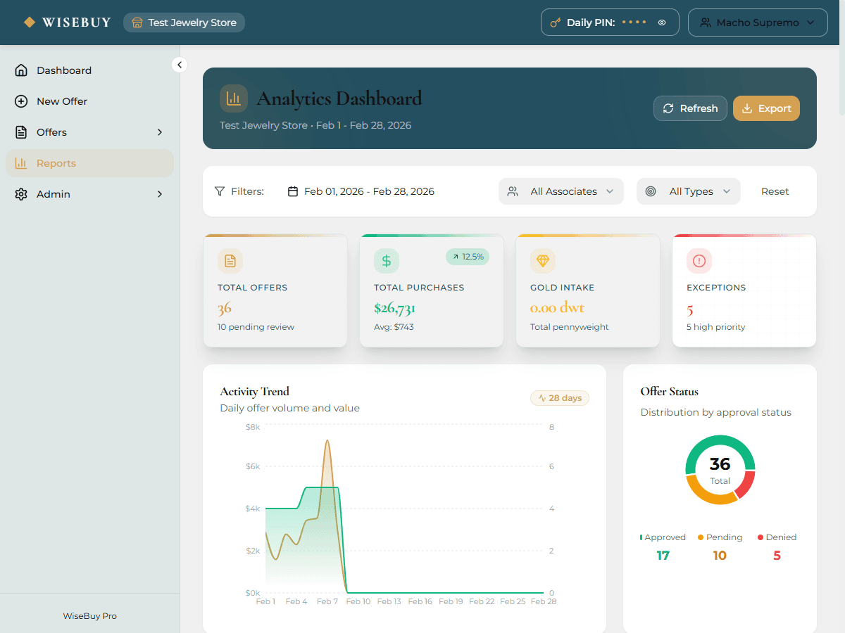Select the New Offer plus icon
The image size is (845, 633).
20,101
